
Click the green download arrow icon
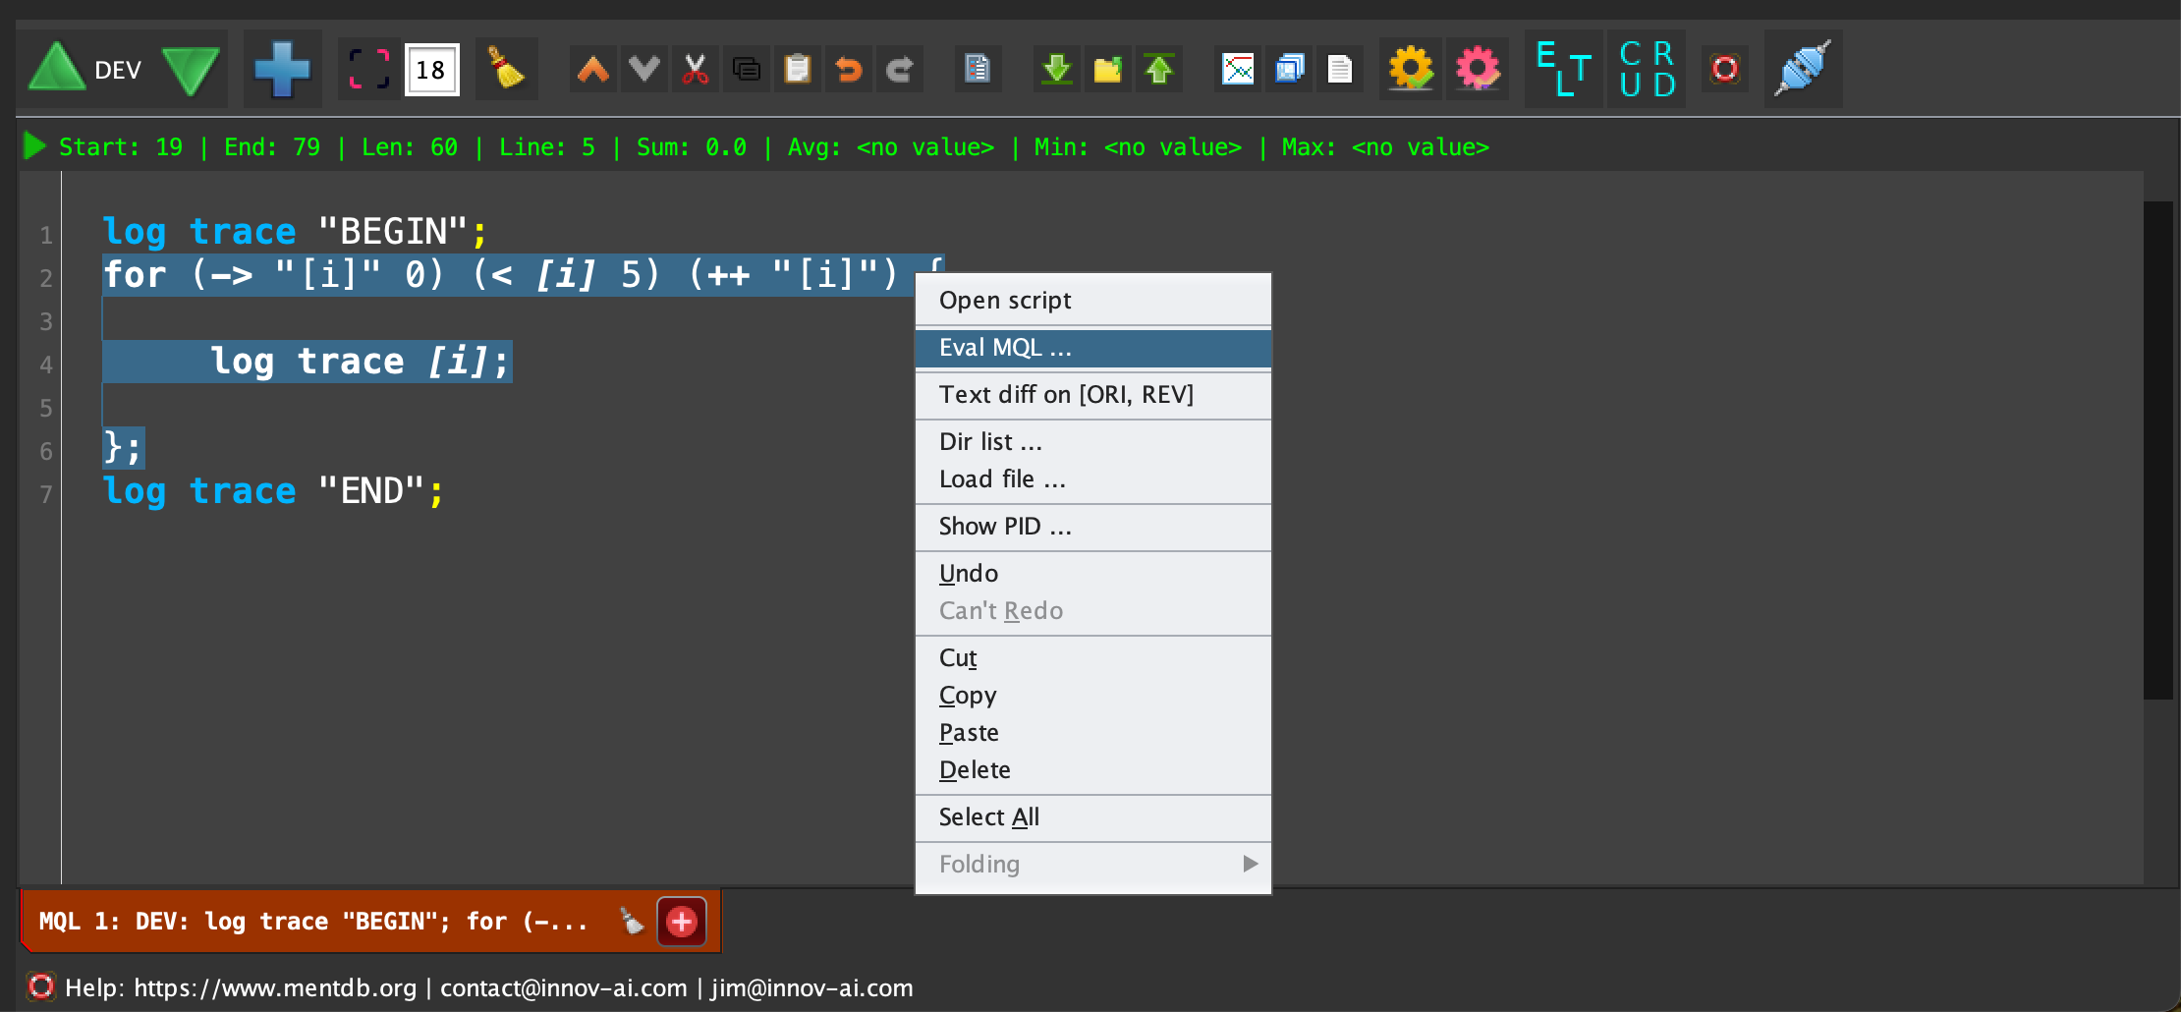[1056, 69]
